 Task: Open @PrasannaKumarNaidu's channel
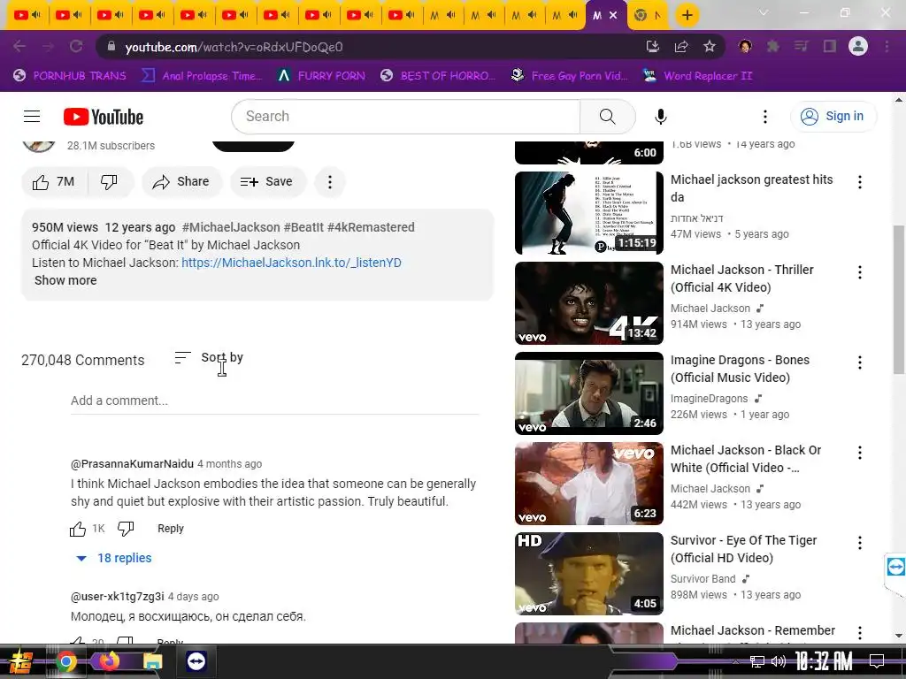(133, 464)
